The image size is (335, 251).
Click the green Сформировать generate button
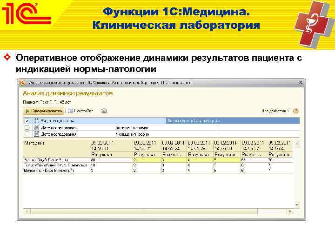click(44, 111)
